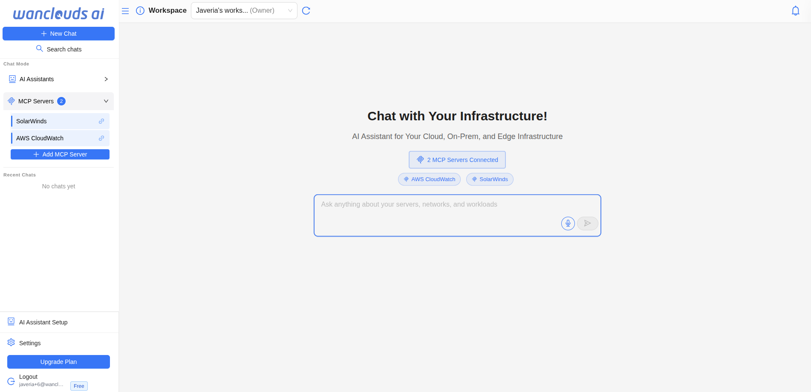Toggle the AWS CloudWatch server chip
811x392 pixels.
click(x=429, y=179)
